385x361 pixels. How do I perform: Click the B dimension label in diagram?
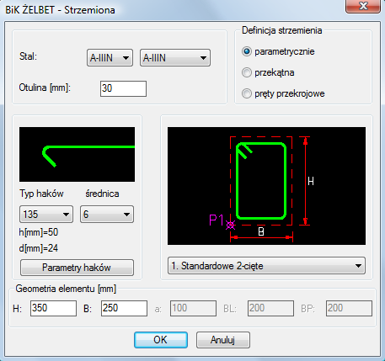pyautogui.click(x=261, y=231)
